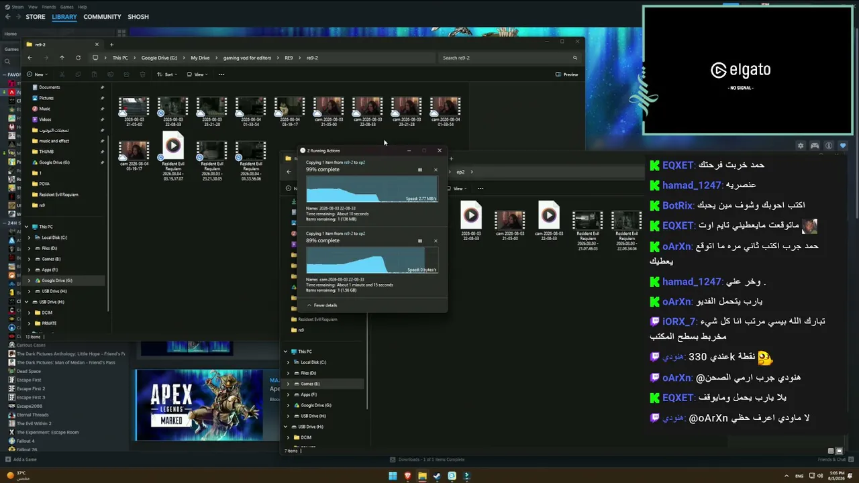Click the game controller icon above the chat
This screenshot has height=483, width=859.
pyautogui.click(x=815, y=146)
